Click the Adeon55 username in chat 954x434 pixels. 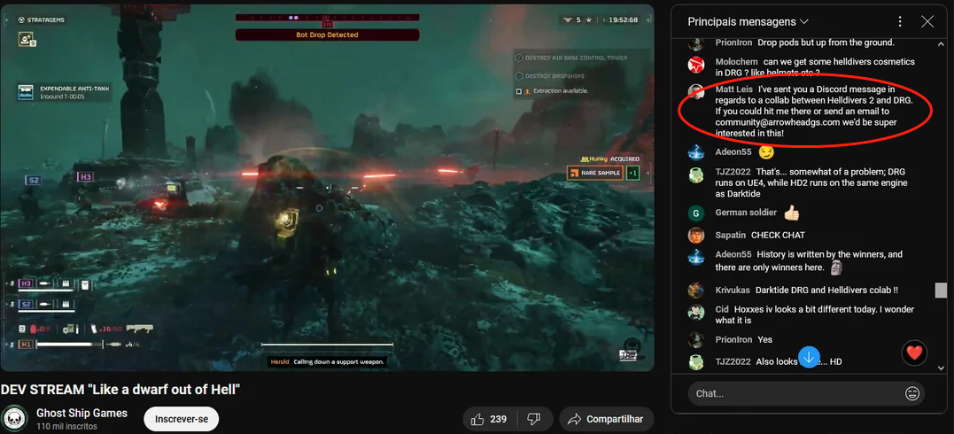point(733,152)
